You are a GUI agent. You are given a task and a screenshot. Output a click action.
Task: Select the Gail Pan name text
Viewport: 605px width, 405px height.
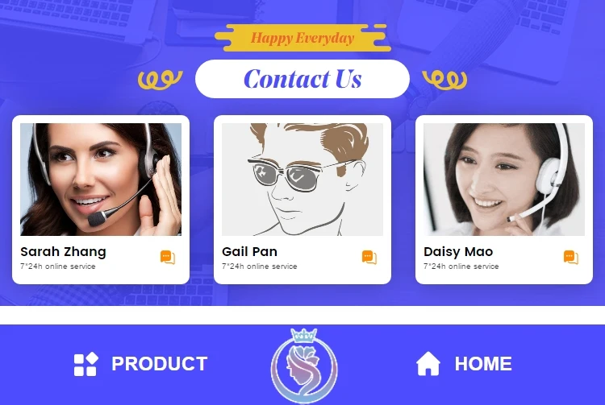[x=249, y=252]
